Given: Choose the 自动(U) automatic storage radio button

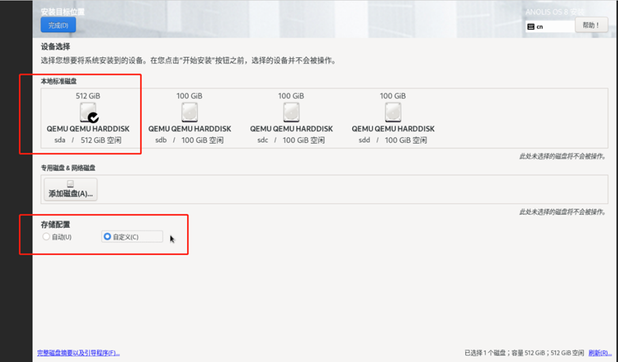Looking at the screenshot, I should tap(46, 237).
